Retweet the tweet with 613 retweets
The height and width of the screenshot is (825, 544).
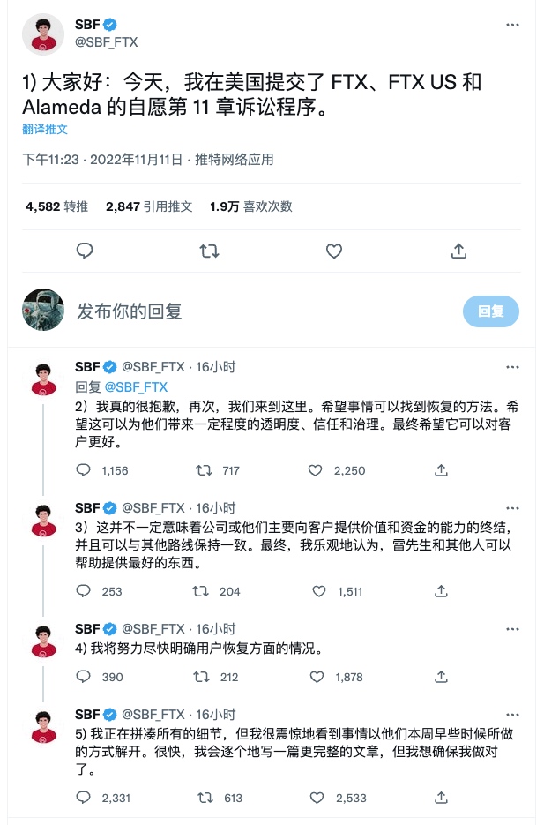[x=205, y=798]
